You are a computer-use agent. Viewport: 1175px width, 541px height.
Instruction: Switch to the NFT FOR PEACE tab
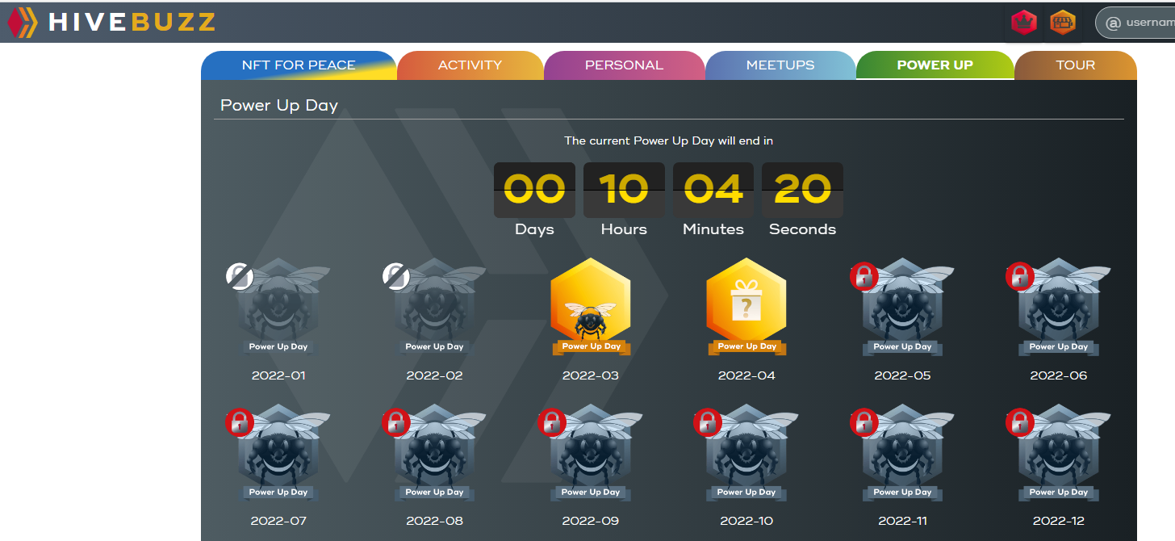(x=299, y=65)
